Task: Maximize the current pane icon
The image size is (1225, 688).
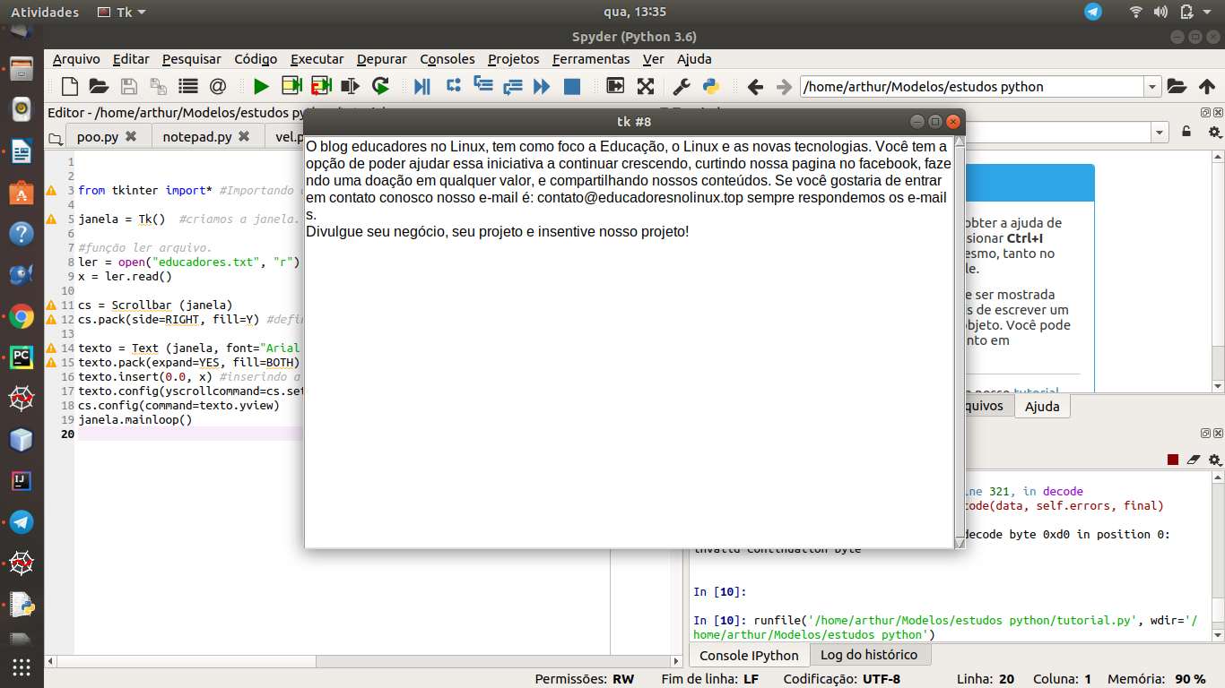Action: click(615, 87)
